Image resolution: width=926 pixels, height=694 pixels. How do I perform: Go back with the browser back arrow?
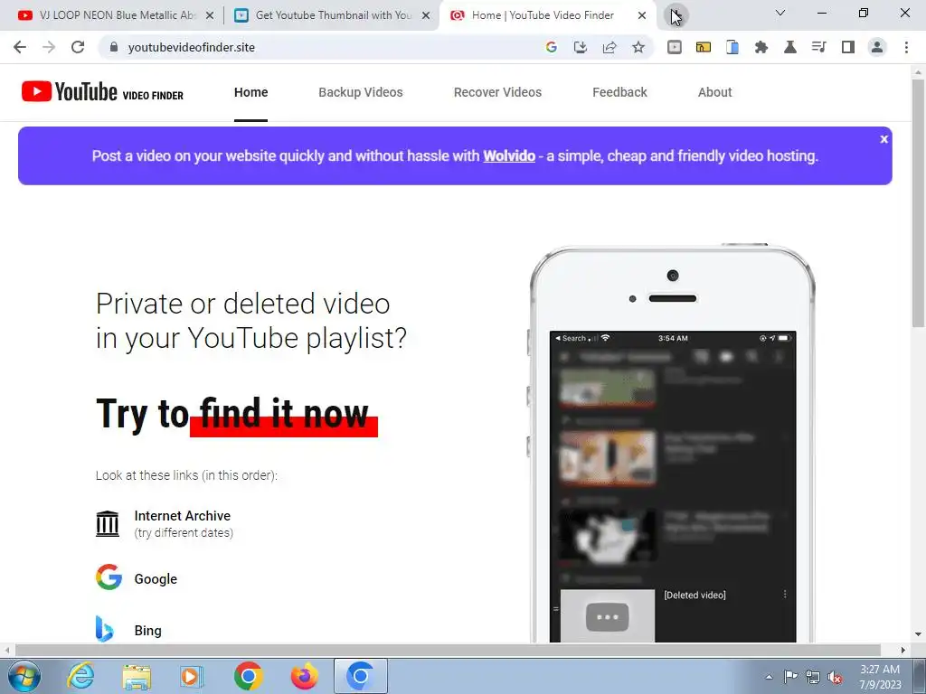[x=20, y=47]
